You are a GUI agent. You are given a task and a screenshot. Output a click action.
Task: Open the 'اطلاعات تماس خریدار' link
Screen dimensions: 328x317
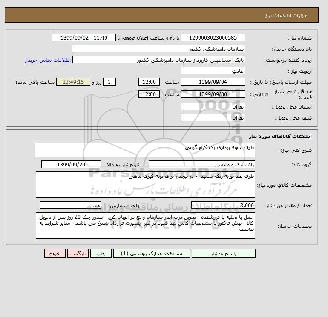coord(48,60)
